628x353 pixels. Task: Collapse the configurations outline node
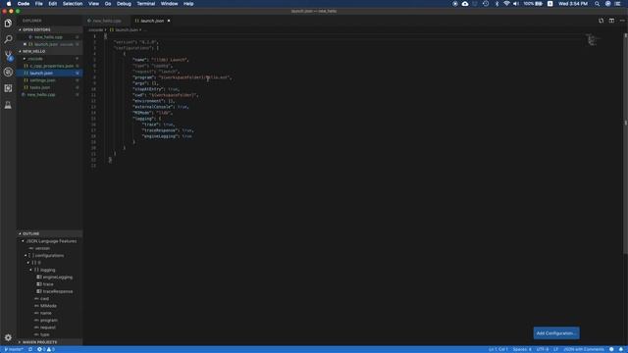click(x=26, y=255)
